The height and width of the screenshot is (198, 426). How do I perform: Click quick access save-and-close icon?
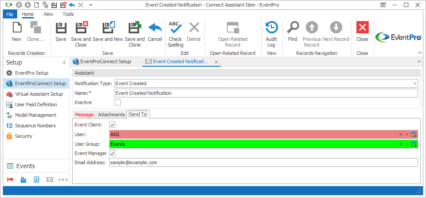click(63, 5)
